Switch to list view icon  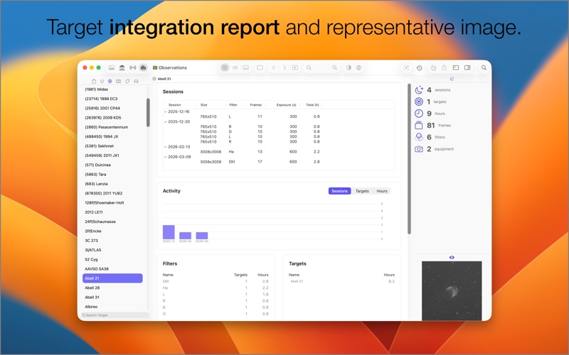coord(235,67)
